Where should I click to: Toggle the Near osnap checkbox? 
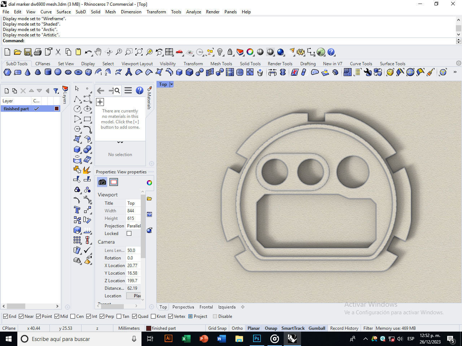coord(21,316)
